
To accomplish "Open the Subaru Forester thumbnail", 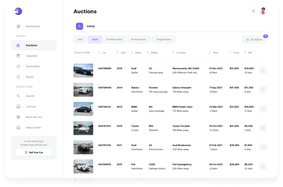I will [83, 90].
